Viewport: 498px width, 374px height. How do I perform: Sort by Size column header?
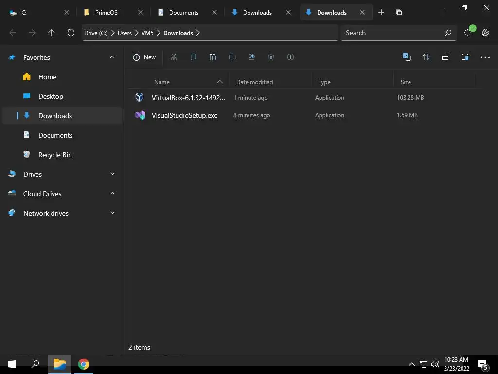pyautogui.click(x=406, y=82)
